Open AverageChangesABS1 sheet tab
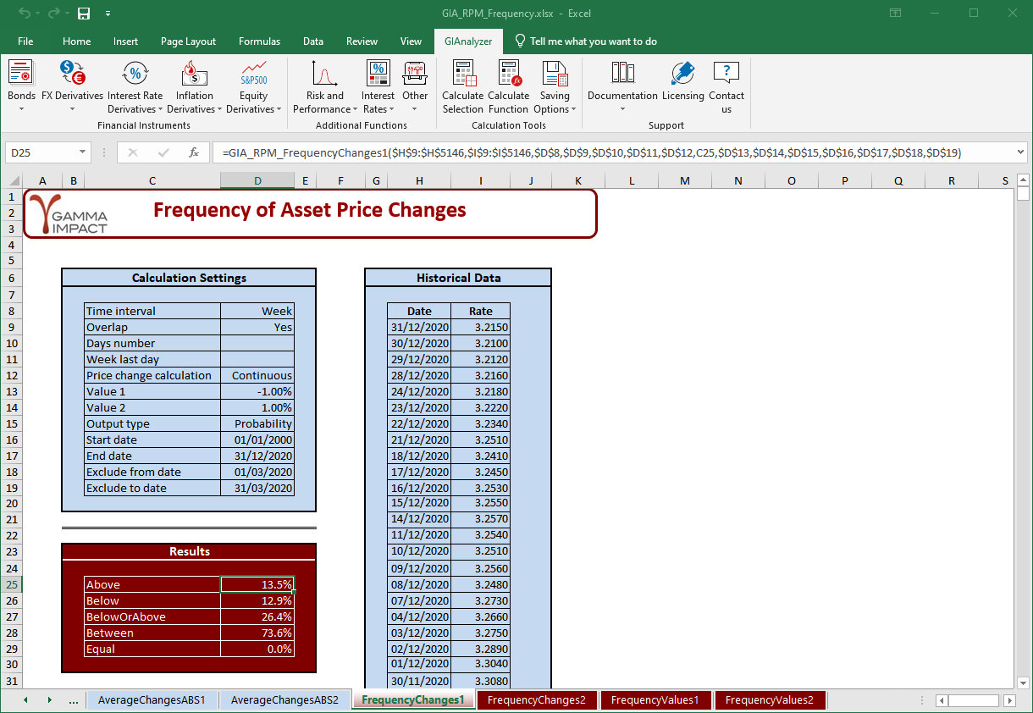This screenshot has height=713, width=1033. tap(152, 700)
